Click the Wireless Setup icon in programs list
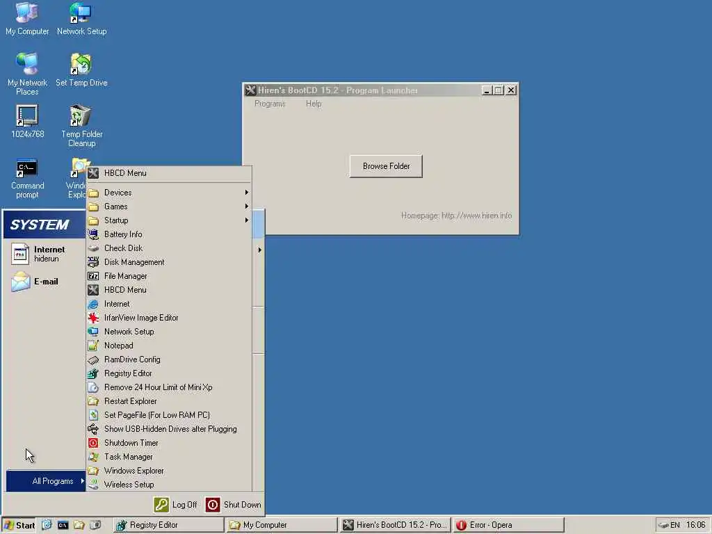The image size is (712, 534). (x=93, y=485)
